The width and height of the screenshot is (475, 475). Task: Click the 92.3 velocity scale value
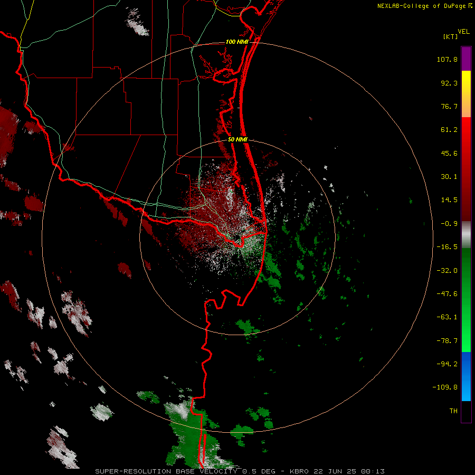click(x=449, y=83)
